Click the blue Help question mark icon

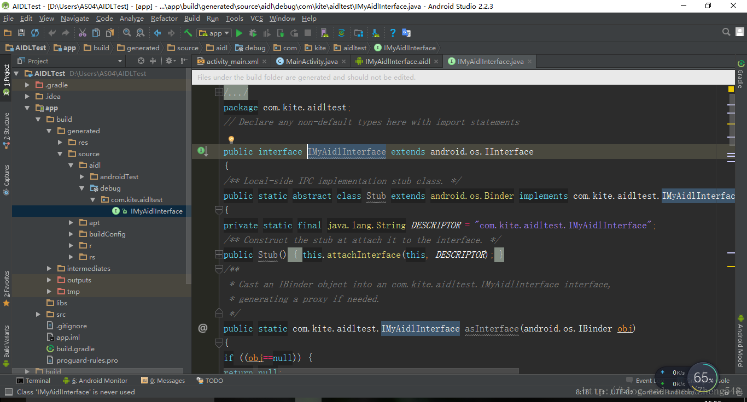(x=393, y=33)
